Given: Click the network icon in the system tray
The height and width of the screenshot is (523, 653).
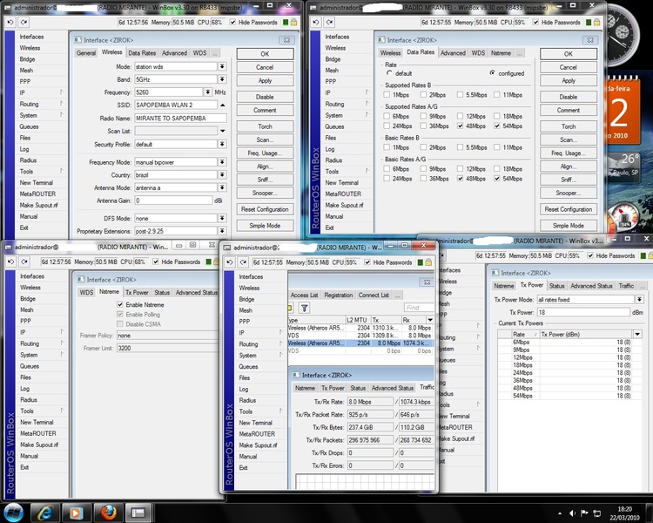Looking at the screenshot, I should [596, 513].
